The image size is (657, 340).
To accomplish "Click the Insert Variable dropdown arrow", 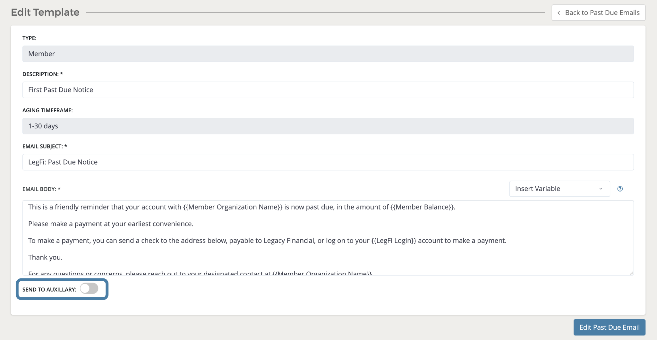I will click(x=601, y=189).
